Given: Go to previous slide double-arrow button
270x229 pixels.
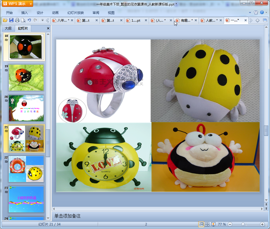Looking at the screenshot, I should coord(266,204).
